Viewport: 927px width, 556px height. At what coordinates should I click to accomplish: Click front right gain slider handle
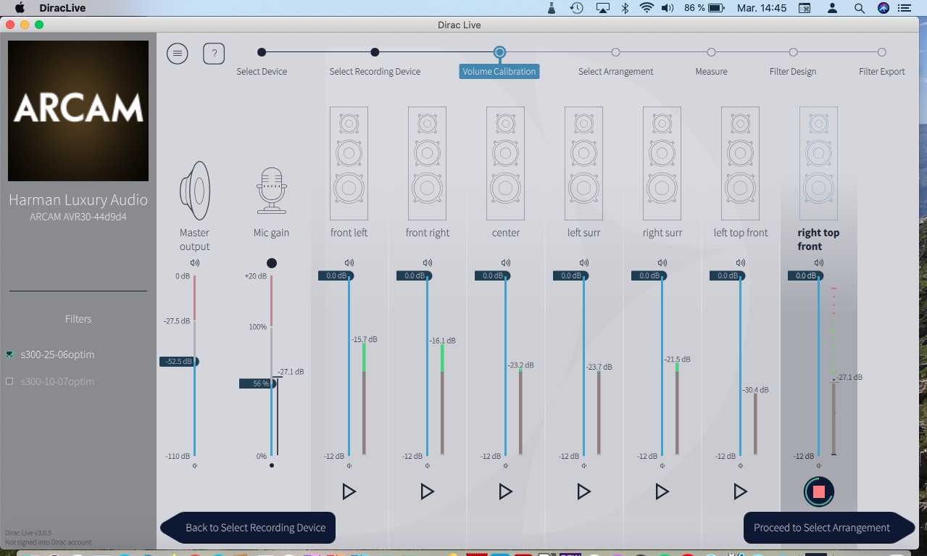point(414,275)
